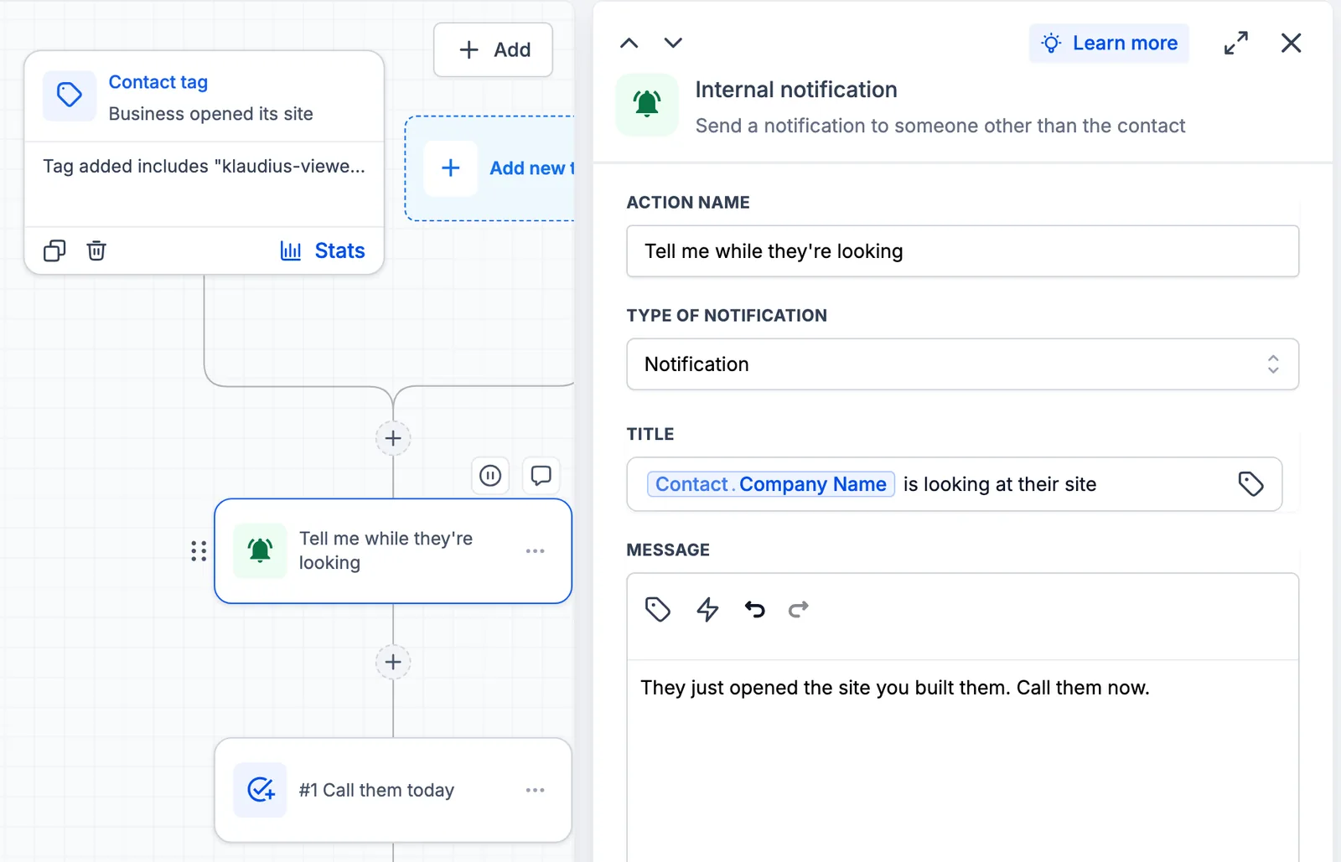Add new trigger card
This screenshot has height=862, width=1341.
(x=490, y=168)
